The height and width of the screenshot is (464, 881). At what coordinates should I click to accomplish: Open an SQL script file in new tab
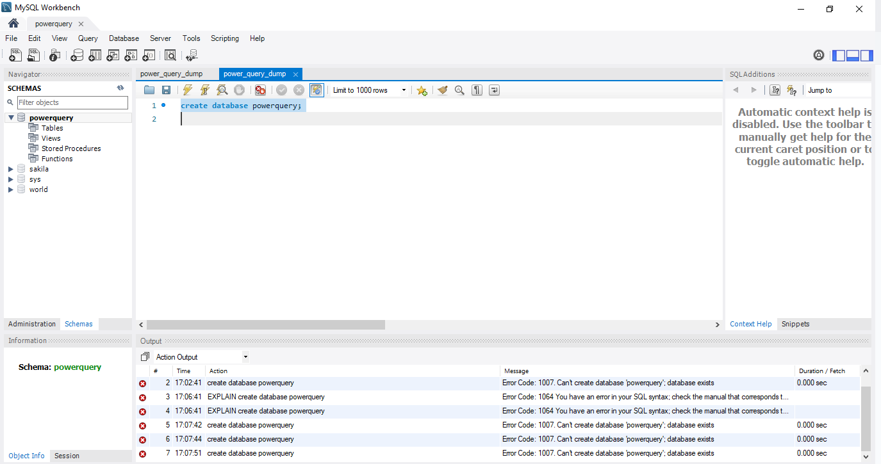click(x=33, y=56)
